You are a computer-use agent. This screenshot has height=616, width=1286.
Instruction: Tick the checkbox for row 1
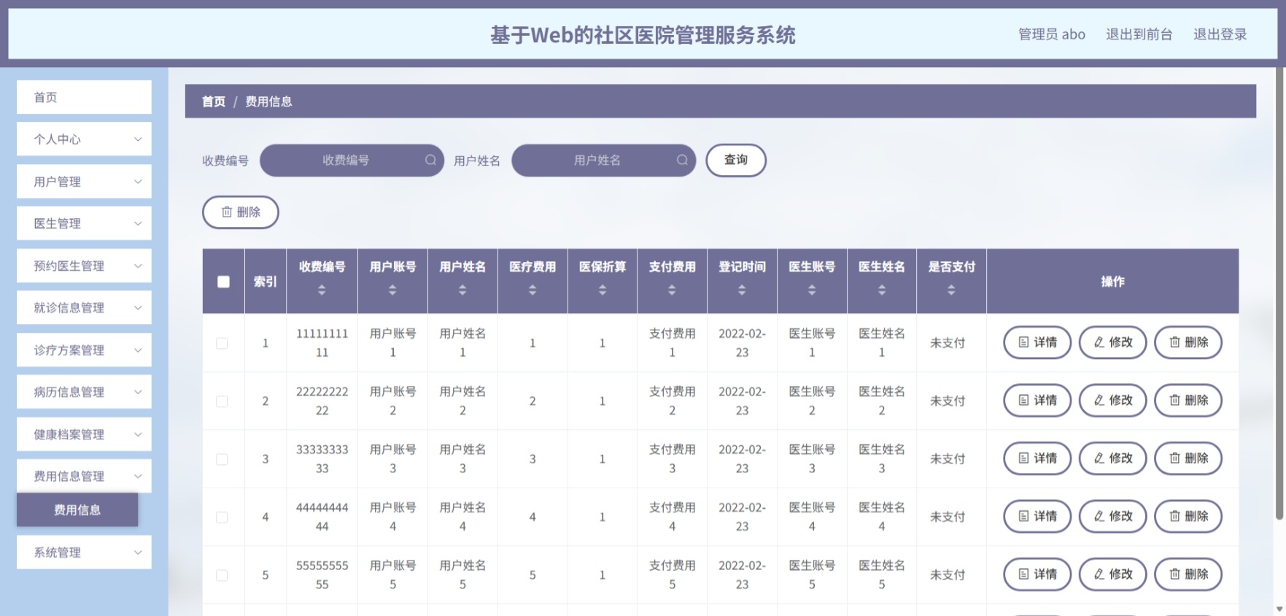tap(222, 343)
